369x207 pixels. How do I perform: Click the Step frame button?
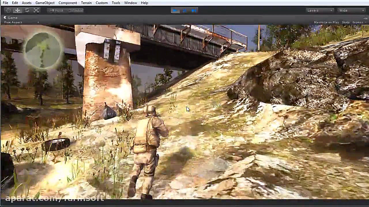click(194, 10)
